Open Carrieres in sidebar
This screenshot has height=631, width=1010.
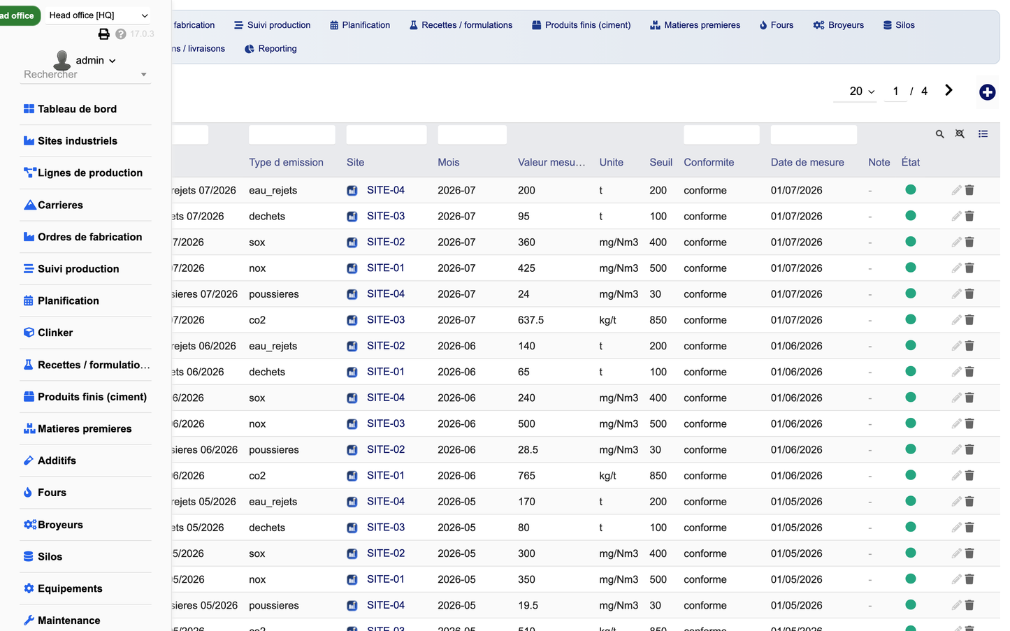pyautogui.click(x=60, y=205)
